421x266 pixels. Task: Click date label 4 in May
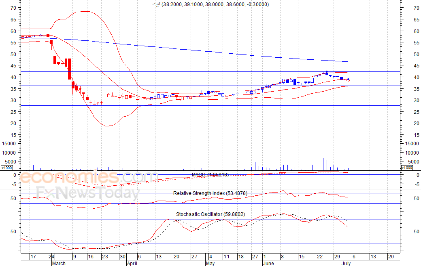[210, 257]
